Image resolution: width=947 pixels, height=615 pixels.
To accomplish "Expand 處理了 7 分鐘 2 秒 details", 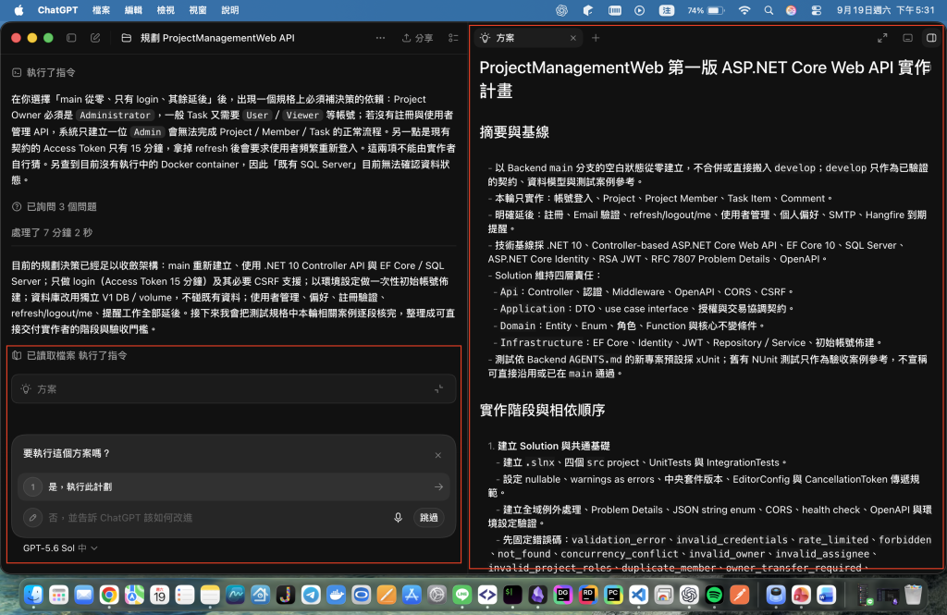I will 52,232.
